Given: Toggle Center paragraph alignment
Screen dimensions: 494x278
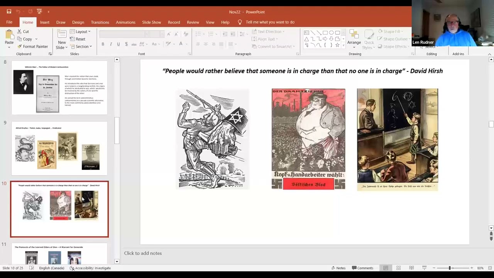Looking at the screenshot, I should click(206, 44).
